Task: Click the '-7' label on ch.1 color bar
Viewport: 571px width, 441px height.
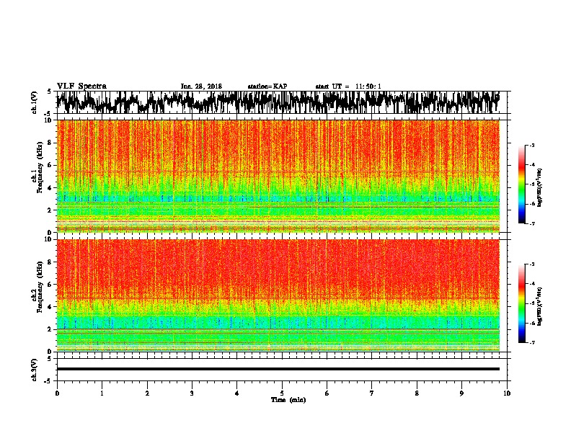Action: coord(531,224)
